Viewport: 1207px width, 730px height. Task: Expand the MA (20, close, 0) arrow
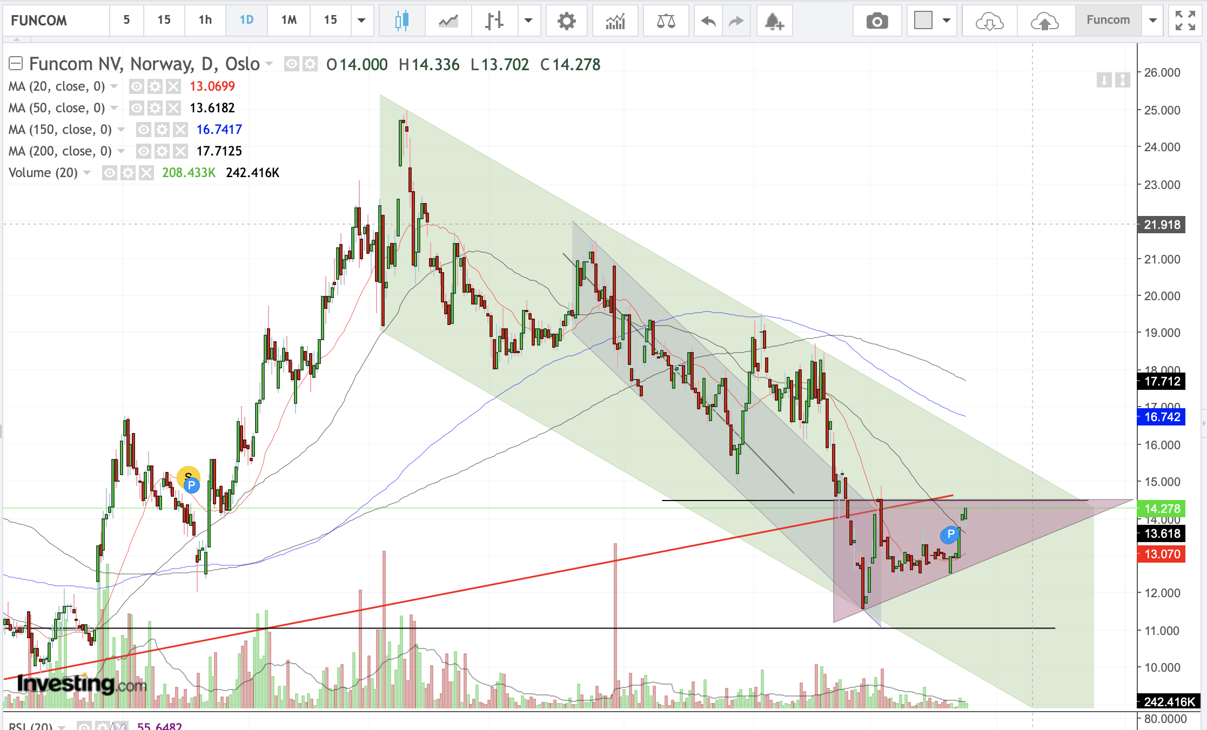[114, 86]
